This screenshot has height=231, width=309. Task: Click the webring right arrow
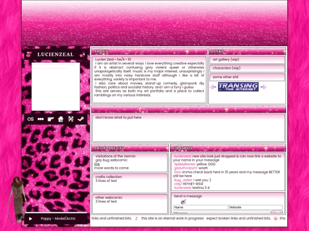pyautogui.click(x=263, y=87)
